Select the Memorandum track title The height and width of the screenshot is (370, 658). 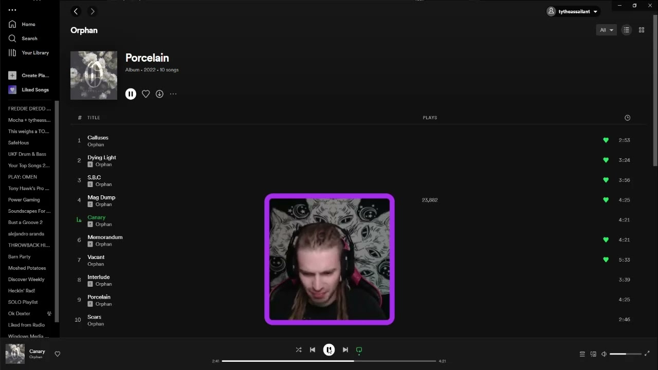(x=105, y=237)
